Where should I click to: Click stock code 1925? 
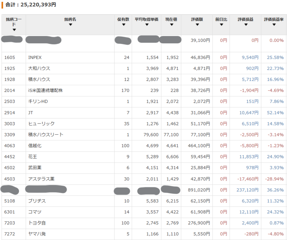coord(10,68)
